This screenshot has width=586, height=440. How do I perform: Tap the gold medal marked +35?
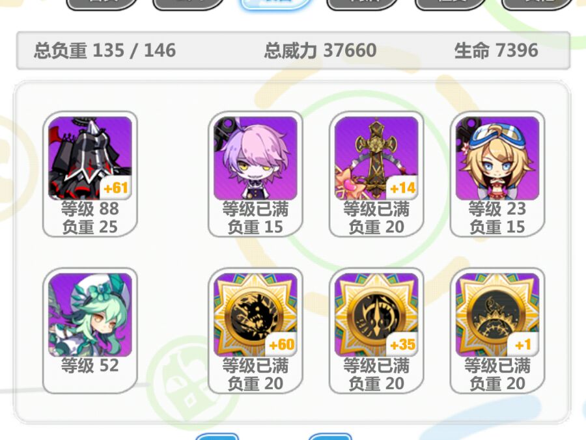[376, 315]
